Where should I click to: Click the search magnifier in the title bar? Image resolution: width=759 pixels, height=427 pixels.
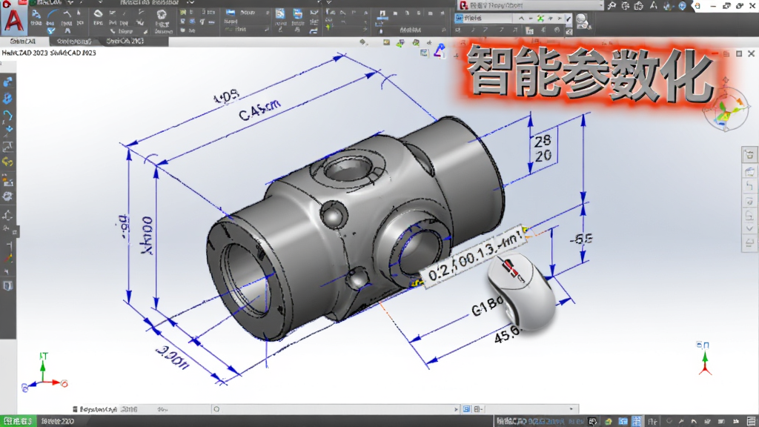point(611,6)
